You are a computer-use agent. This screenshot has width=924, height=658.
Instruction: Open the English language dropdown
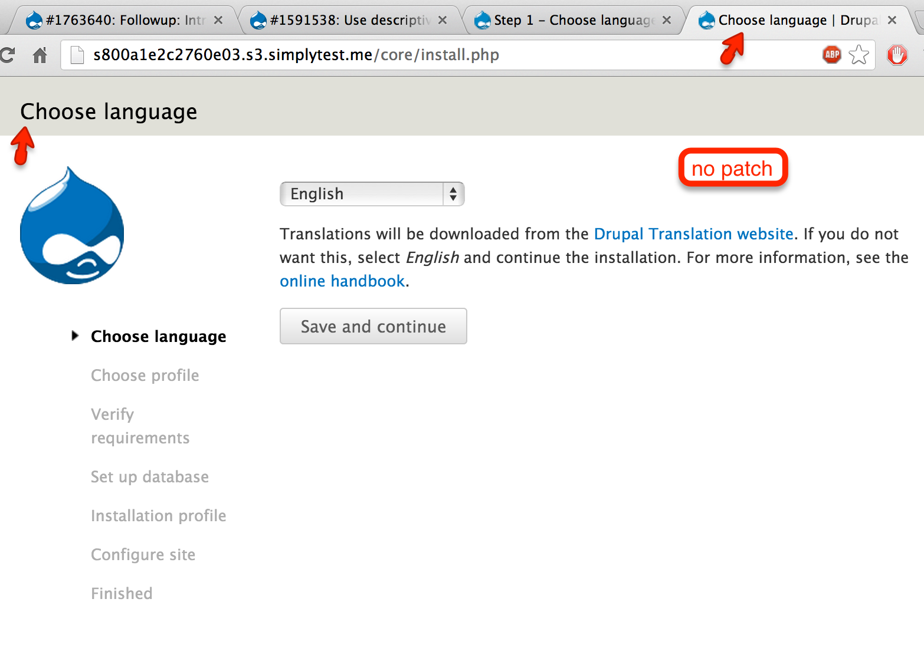(372, 194)
